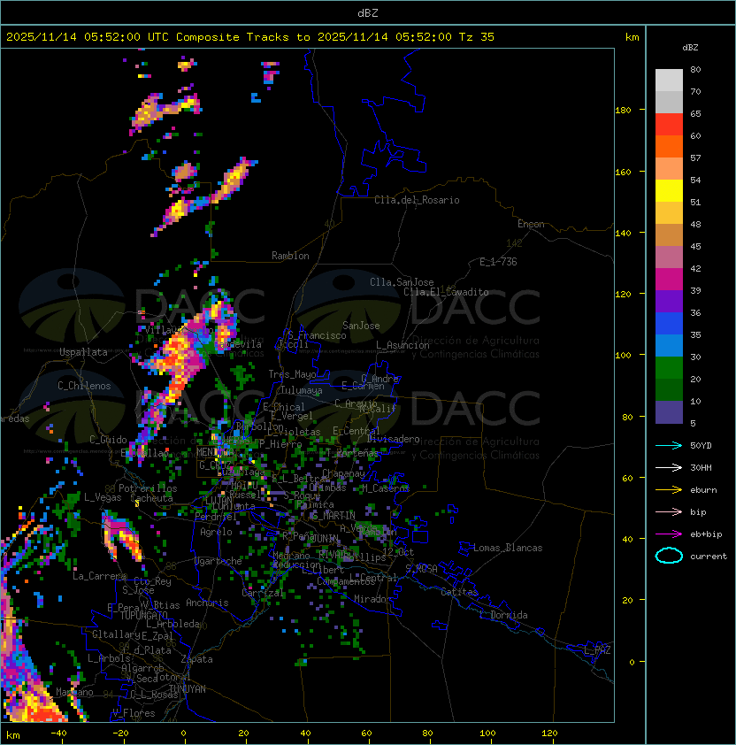Click the 100 km vertical axis tick label

coord(623,356)
